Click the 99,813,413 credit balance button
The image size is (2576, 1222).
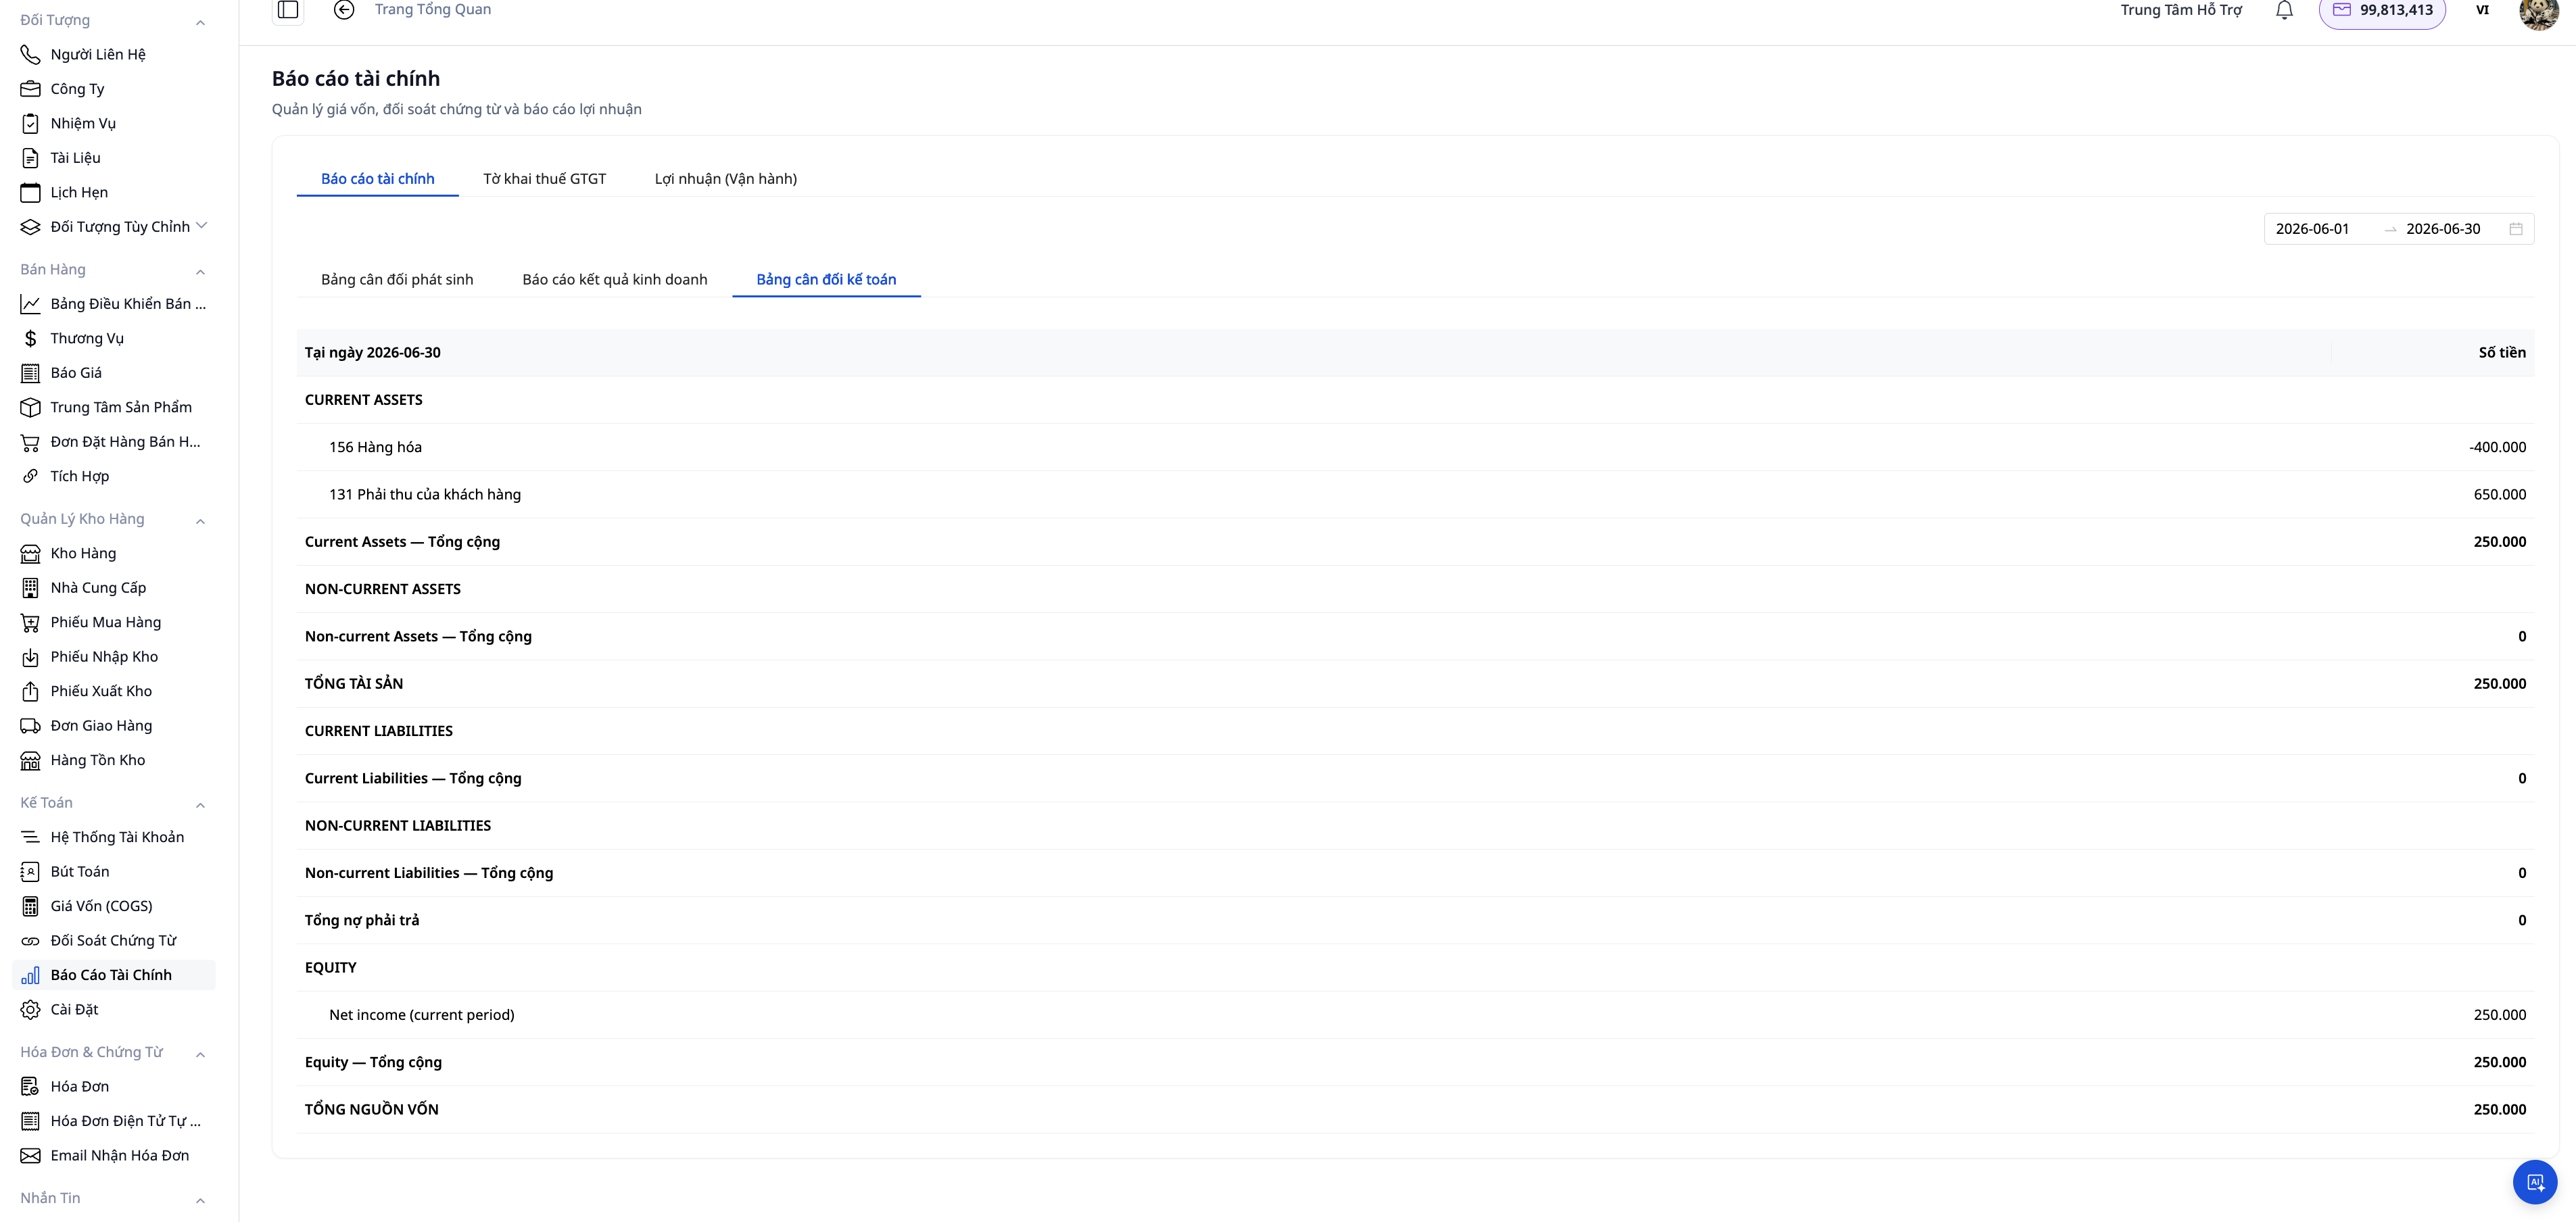click(x=2382, y=11)
